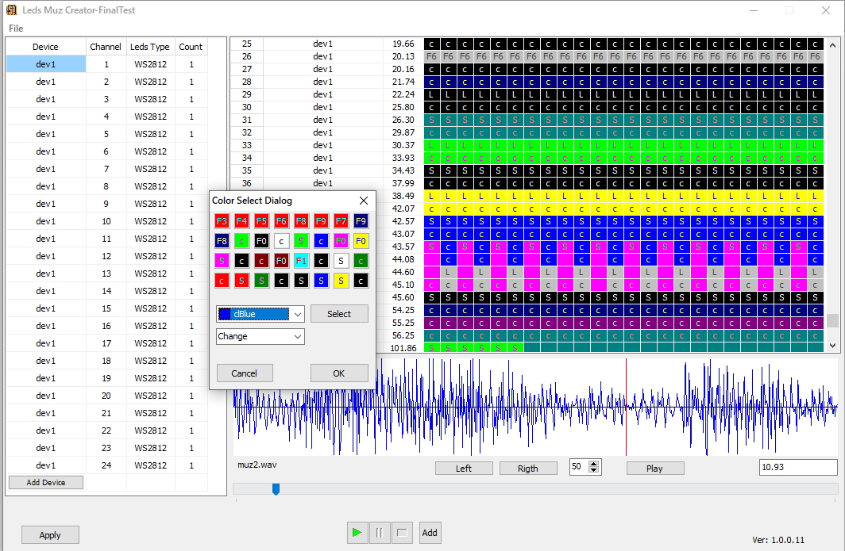Choose the yellow F0 effect swatch

click(x=361, y=240)
